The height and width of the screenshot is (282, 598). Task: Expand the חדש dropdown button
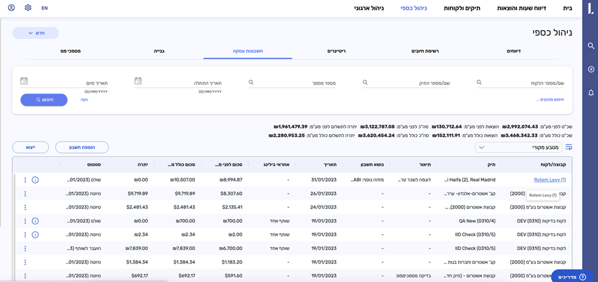tap(36, 33)
